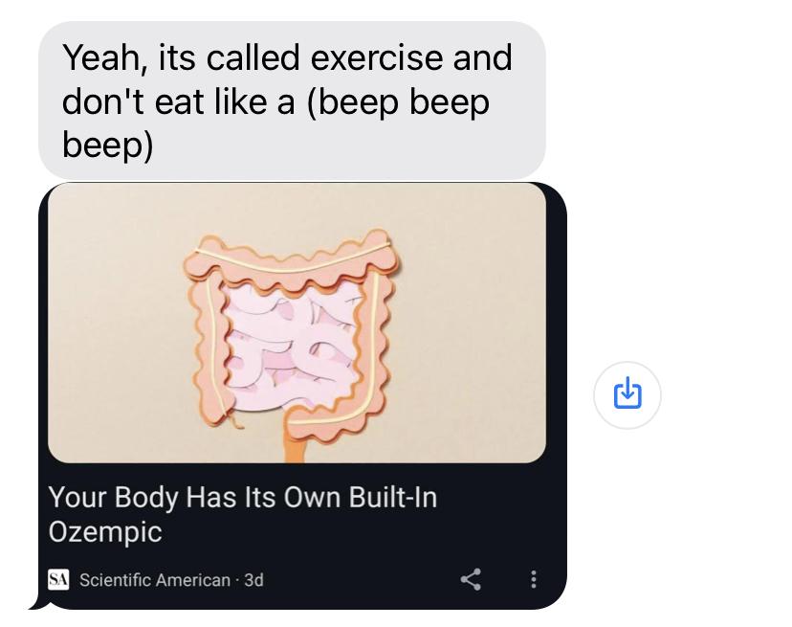The width and height of the screenshot is (792, 627).
Task: Open the intestine illustration thumbnail
Action: [297, 324]
